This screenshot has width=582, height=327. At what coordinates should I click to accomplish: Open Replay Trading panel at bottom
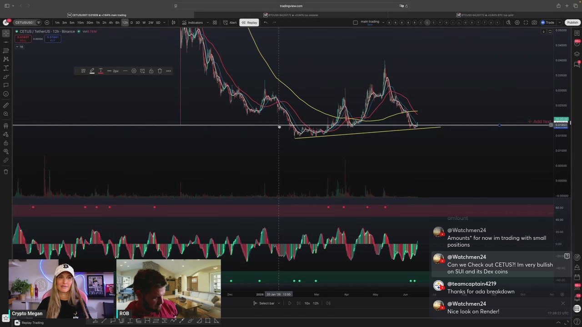[29, 322]
